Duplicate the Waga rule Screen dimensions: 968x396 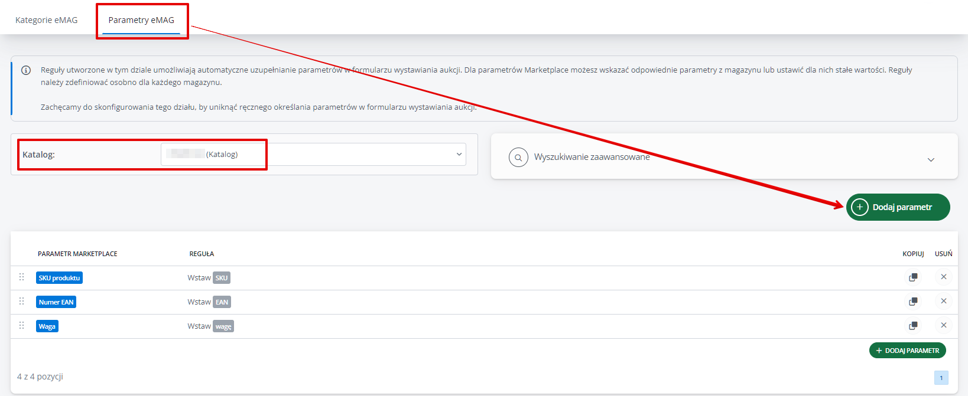click(913, 326)
